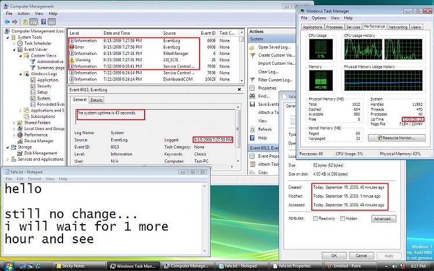This screenshot has width=434, height=271.
Task: Select the Event Viewer tree node
Action: 36,50
